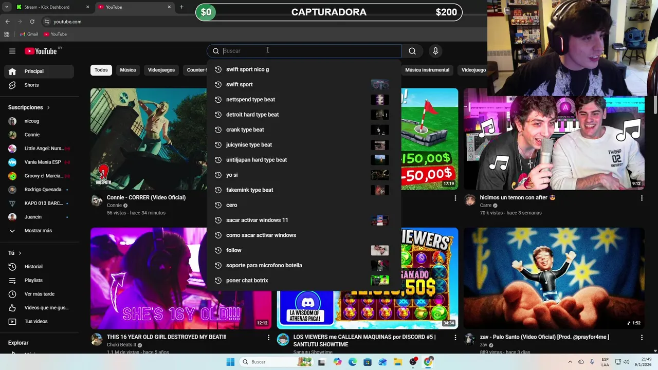Click the YouTube logo
Viewport: 658px width, 370px height.
click(41, 51)
